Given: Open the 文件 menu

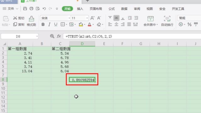Looking at the screenshot, I should pos(10,9).
